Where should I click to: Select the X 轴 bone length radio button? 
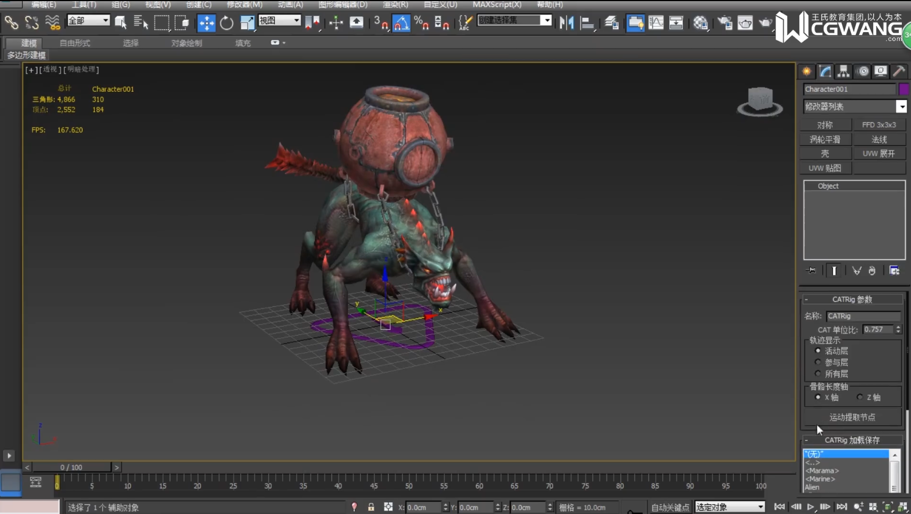[818, 397]
